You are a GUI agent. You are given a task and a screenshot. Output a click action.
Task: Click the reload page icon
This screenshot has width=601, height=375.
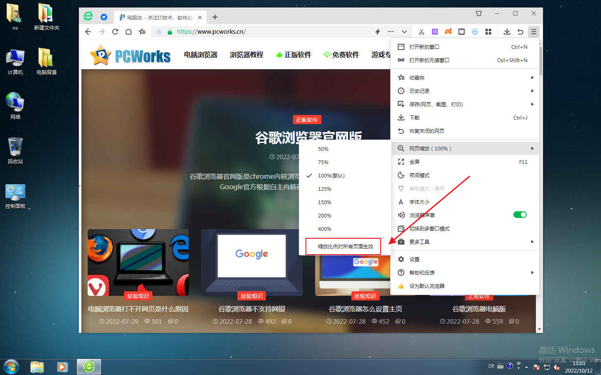click(x=115, y=32)
